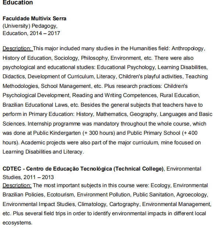Image resolution: width=214 pixels, height=230 pixels.
Task: Click the word Anthropology in first paragraph
Action: 188,49
